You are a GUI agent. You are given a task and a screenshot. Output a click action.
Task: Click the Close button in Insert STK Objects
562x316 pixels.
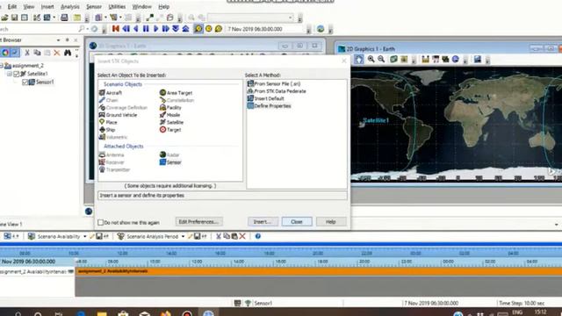click(297, 222)
